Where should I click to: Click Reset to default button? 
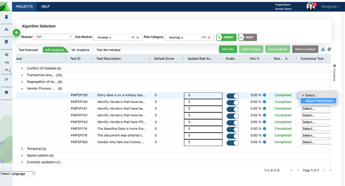(305, 49)
